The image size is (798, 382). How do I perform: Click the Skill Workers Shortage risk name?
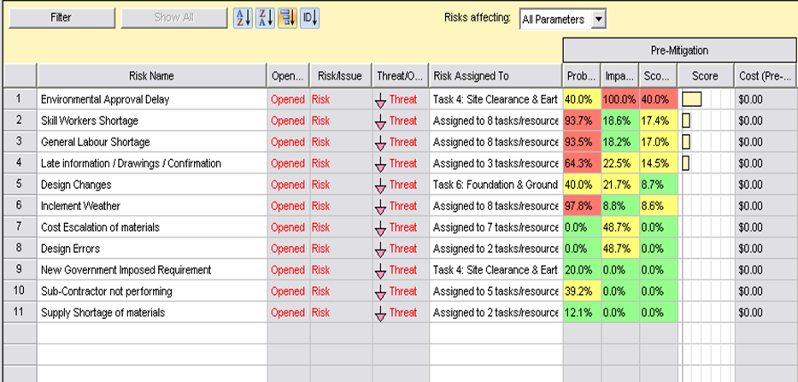click(x=90, y=120)
